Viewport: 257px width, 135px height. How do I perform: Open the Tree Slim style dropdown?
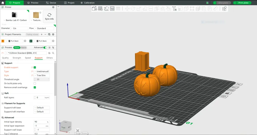[42, 75]
